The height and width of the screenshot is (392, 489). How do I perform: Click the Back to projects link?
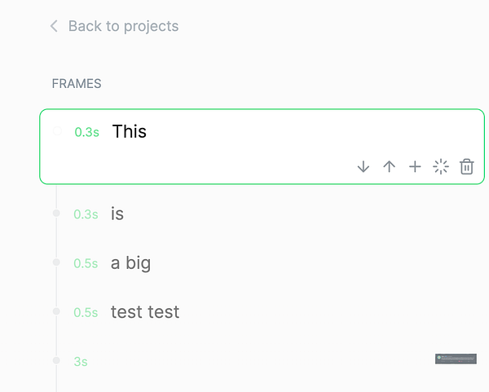pyautogui.click(x=123, y=26)
